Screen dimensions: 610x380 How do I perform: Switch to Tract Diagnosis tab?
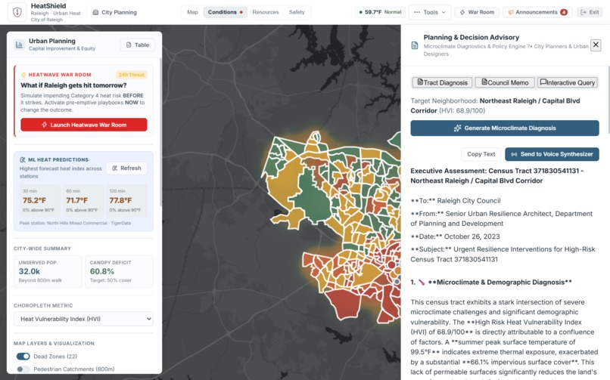pos(442,82)
